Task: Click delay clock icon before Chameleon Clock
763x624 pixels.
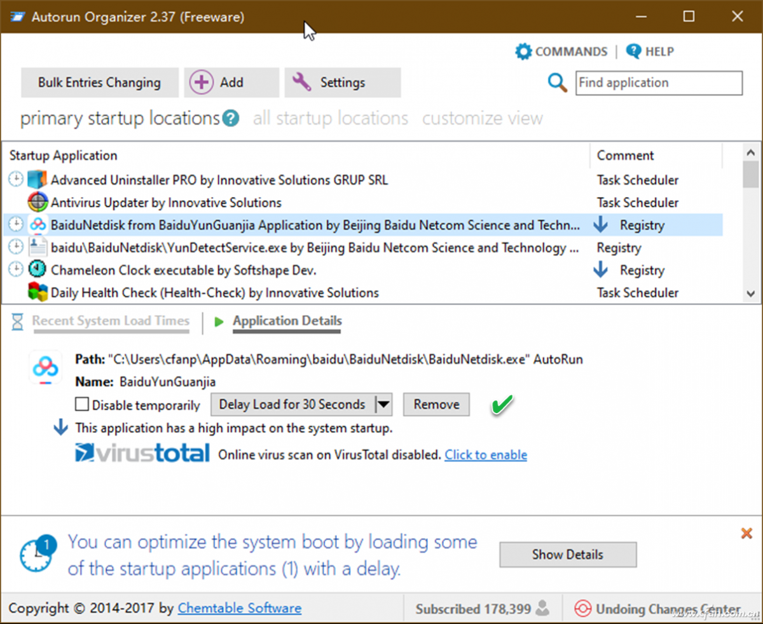Action: [16, 269]
